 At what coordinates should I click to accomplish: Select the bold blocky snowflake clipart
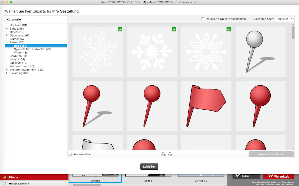pyautogui.click(x=152, y=52)
